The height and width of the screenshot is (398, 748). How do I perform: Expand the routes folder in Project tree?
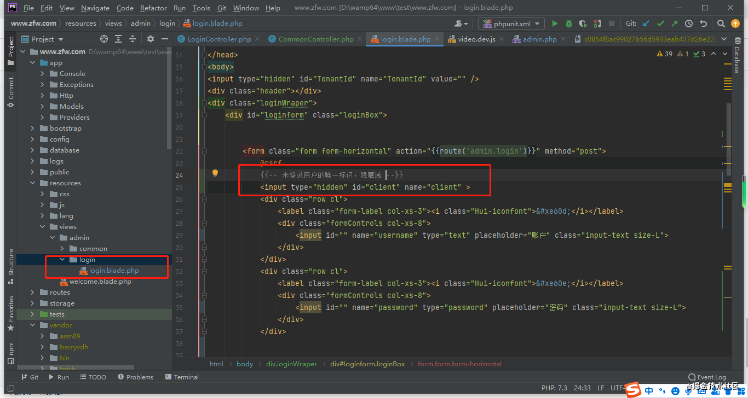[x=32, y=292]
